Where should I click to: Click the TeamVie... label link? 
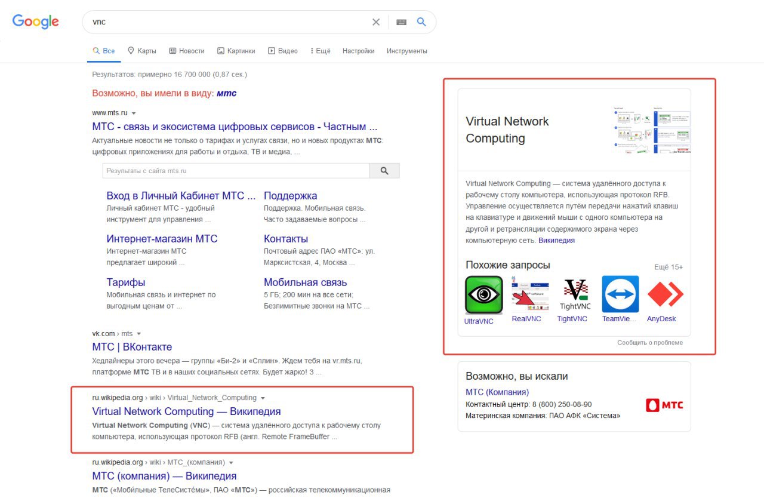coord(620,319)
